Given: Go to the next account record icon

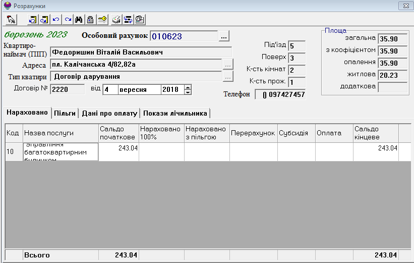Looking at the screenshot, I should point(44,20).
